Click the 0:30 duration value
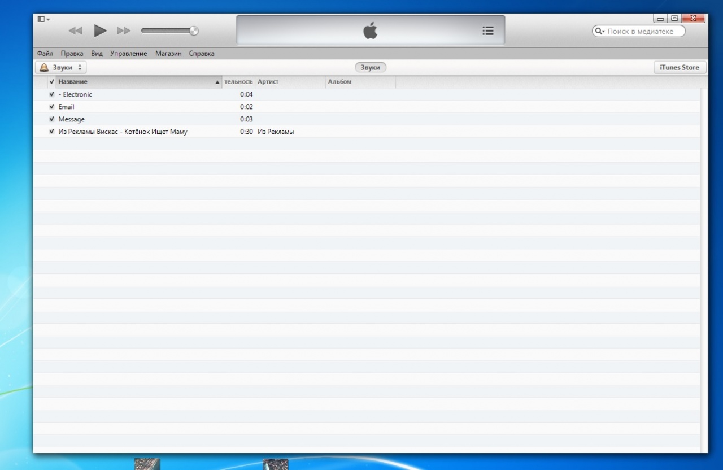This screenshot has height=470, width=723. (x=246, y=132)
